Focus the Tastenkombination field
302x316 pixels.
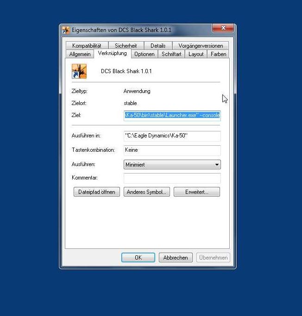pos(172,150)
